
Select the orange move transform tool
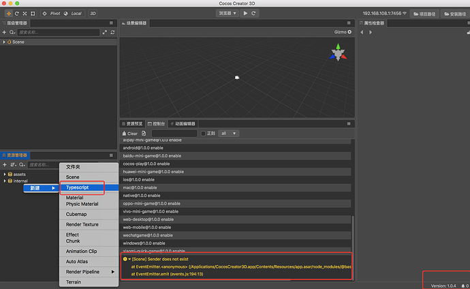pos(9,14)
